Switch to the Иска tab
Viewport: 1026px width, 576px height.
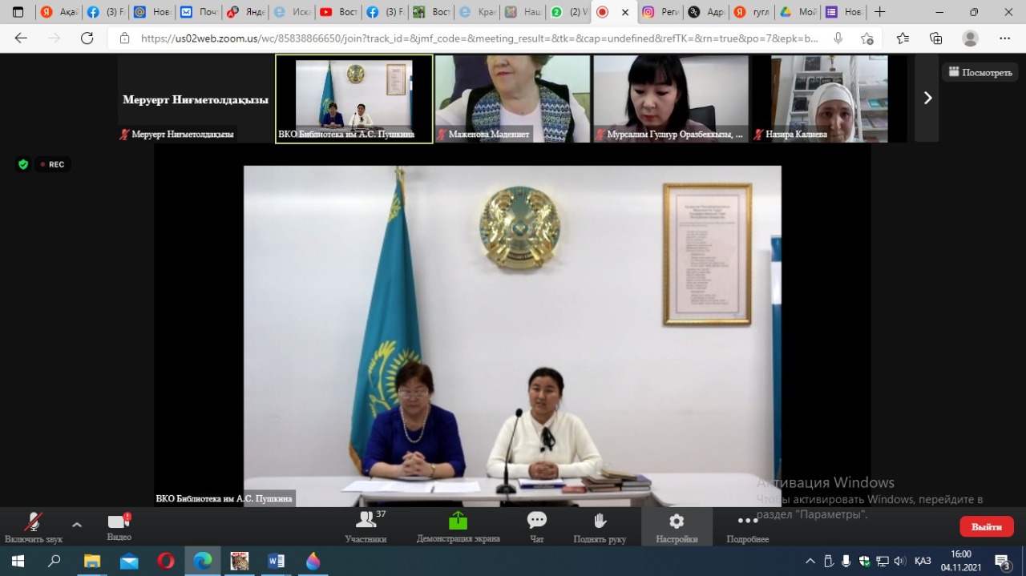291,12
